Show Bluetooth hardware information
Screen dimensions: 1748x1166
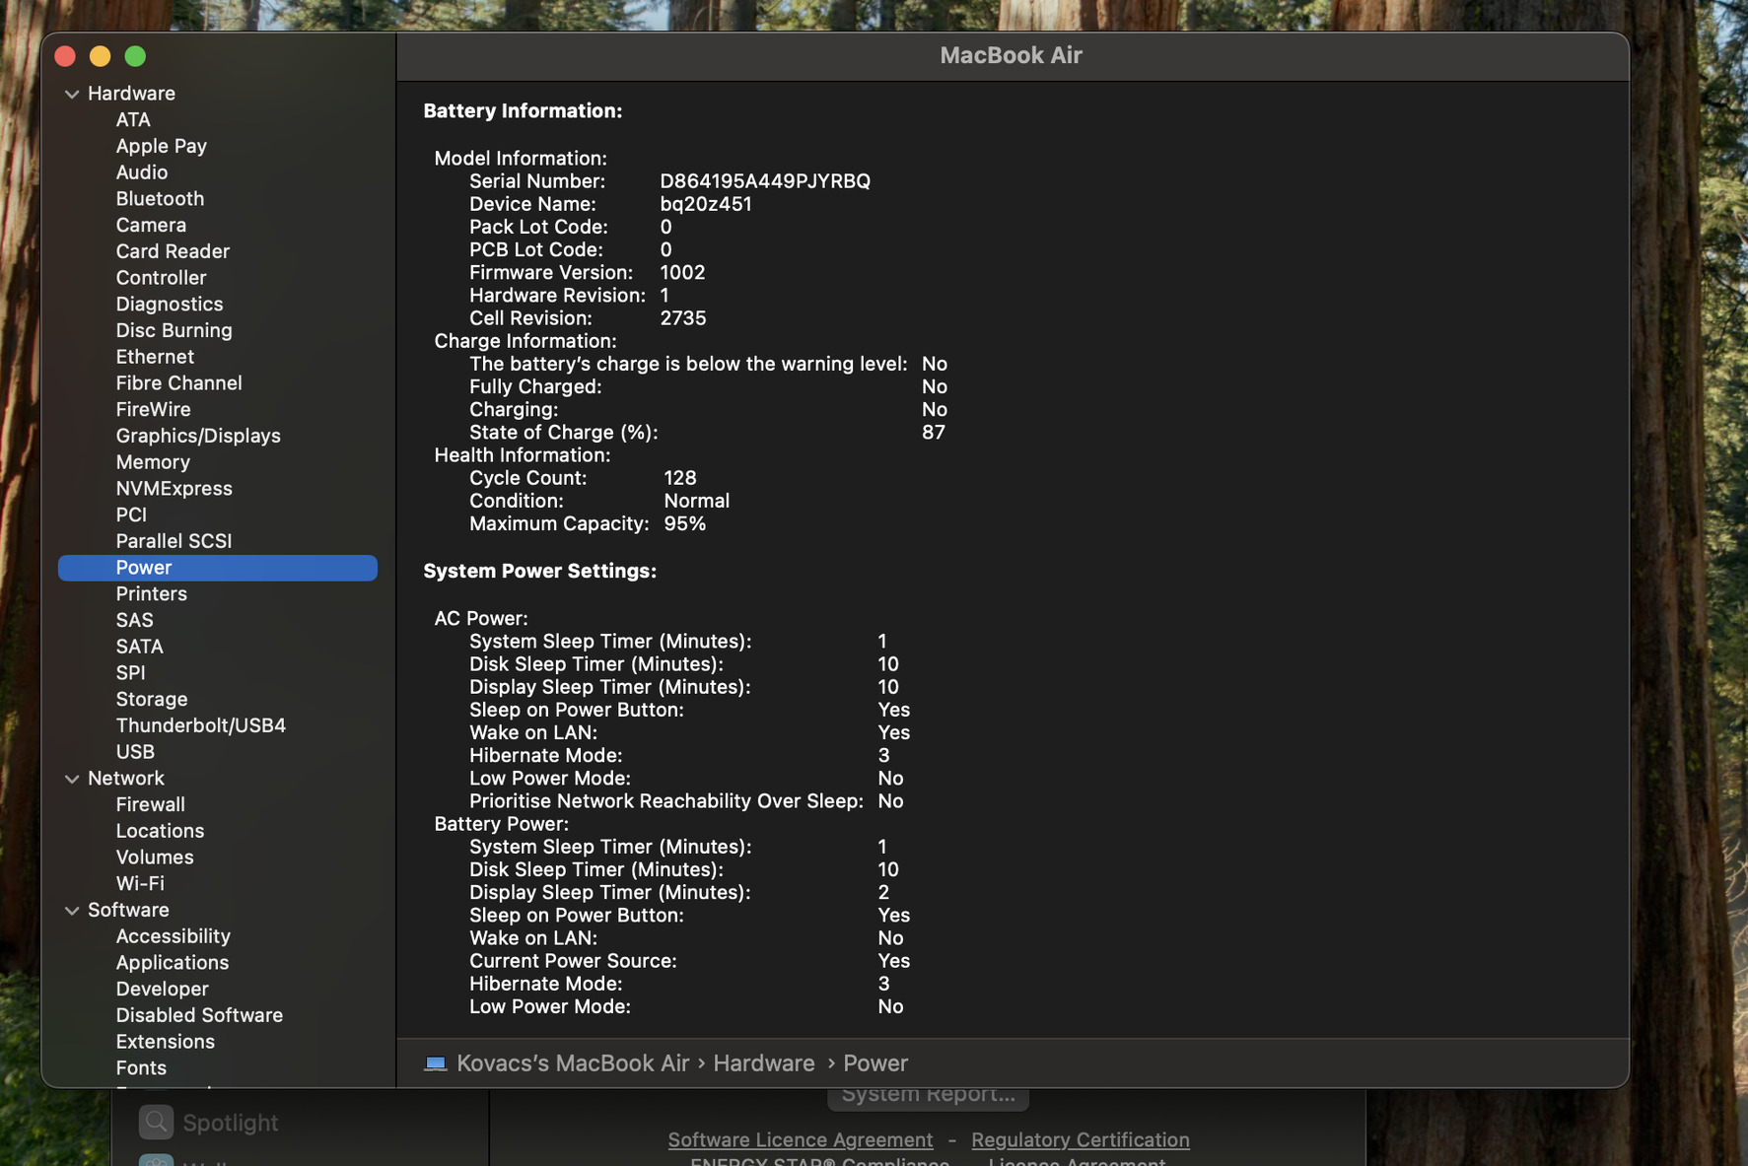coord(160,199)
